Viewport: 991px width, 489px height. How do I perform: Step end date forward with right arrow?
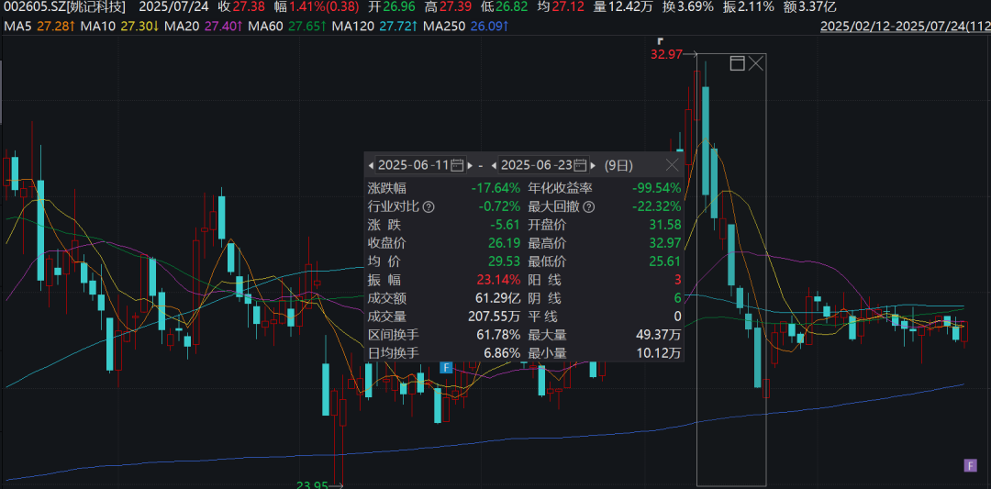[594, 165]
